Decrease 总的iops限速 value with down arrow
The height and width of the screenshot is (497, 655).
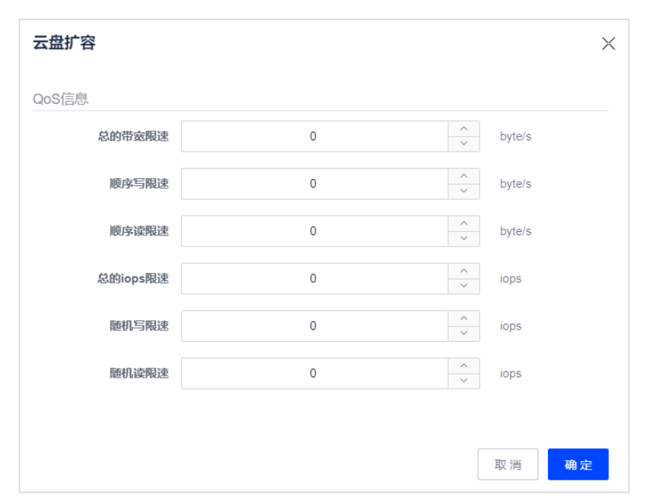pyautogui.click(x=464, y=286)
